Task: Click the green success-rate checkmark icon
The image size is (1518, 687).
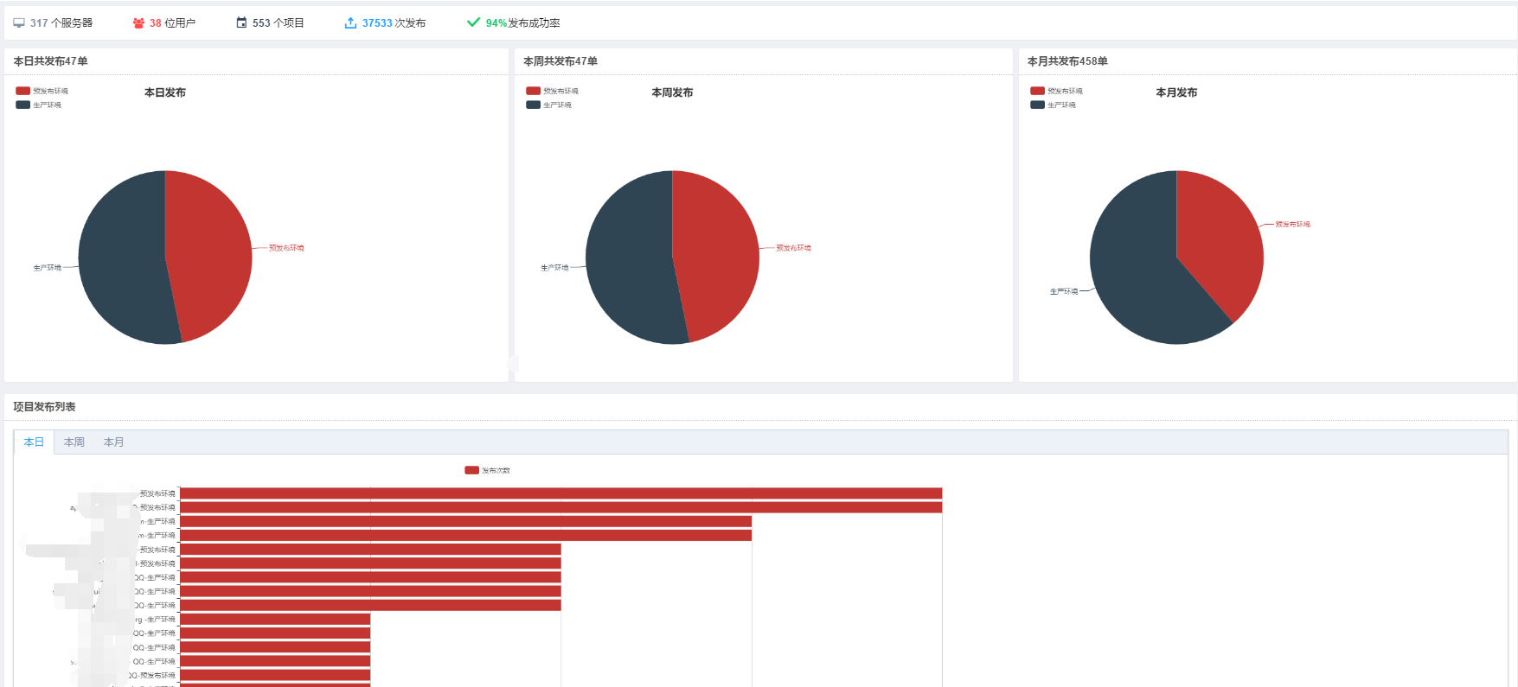Action: (473, 22)
